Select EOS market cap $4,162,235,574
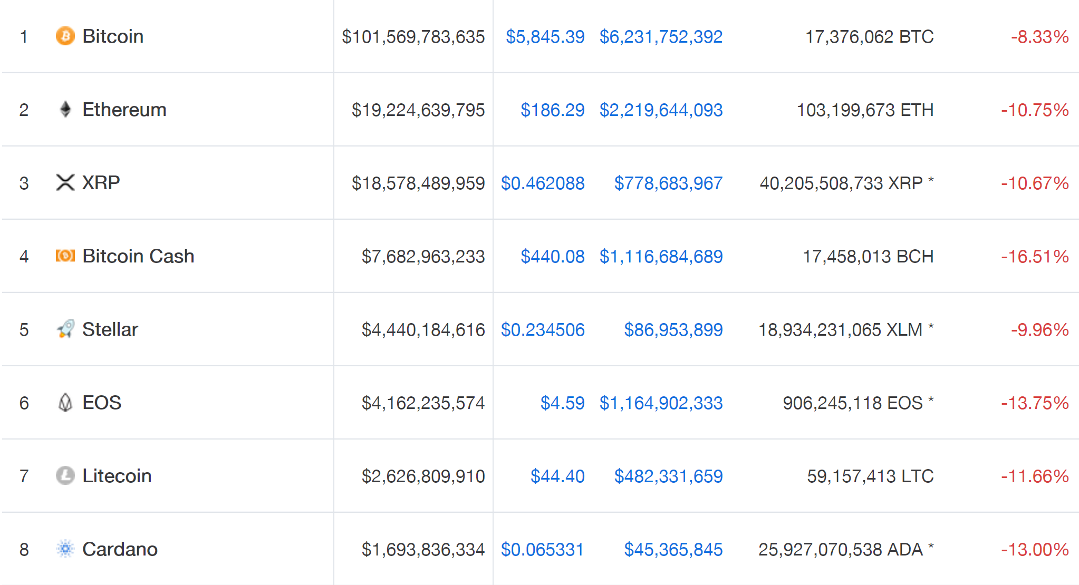This screenshot has height=585, width=1079. [x=423, y=403]
